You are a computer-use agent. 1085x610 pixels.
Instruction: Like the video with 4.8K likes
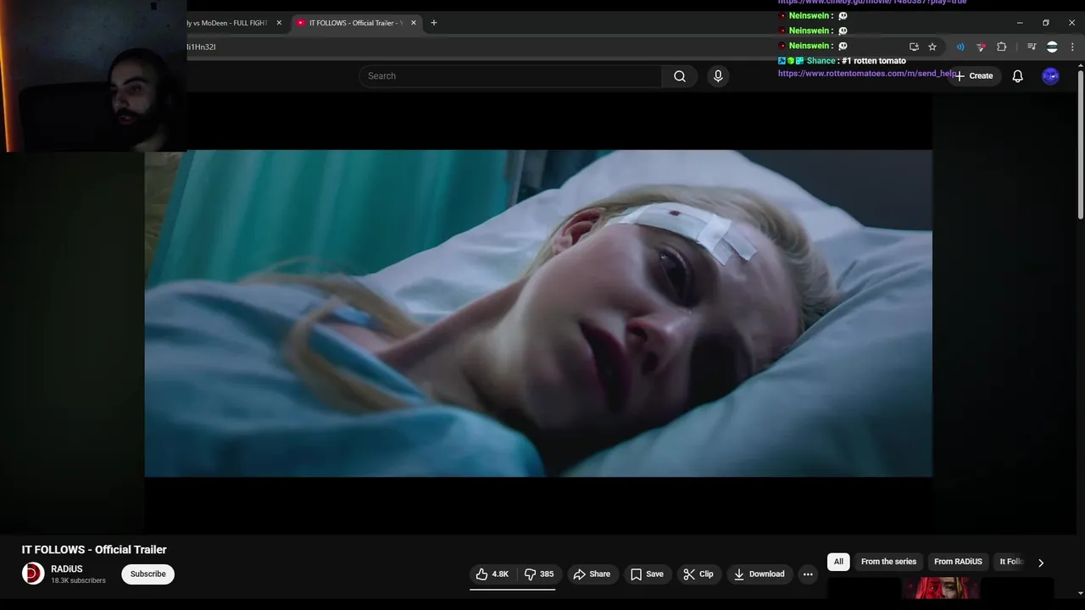(492, 574)
